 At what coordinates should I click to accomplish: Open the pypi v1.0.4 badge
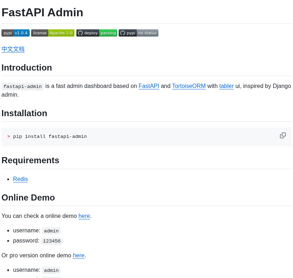point(16,33)
